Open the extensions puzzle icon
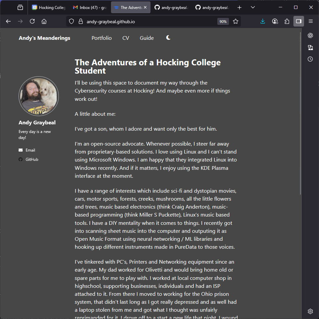 (287, 21)
